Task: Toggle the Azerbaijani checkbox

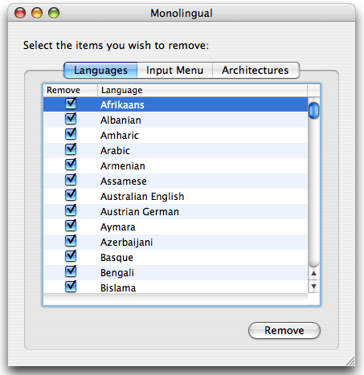Action: click(x=71, y=241)
